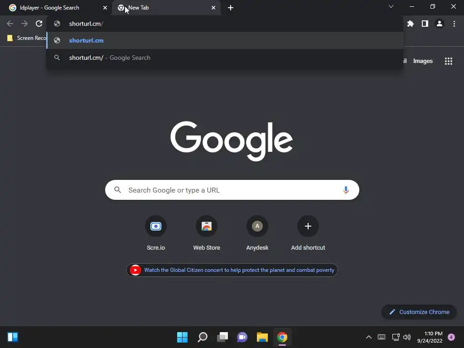The height and width of the screenshot is (348, 464).
Task: Open the profile avatar icon
Action: point(440,24)
